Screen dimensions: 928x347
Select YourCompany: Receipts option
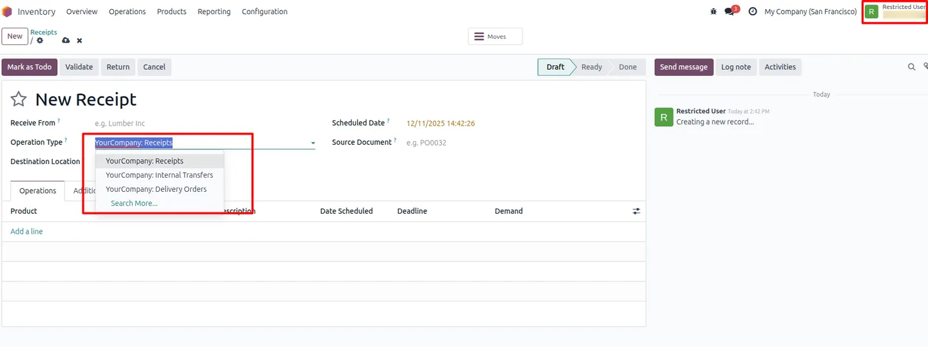coord(160,161)
